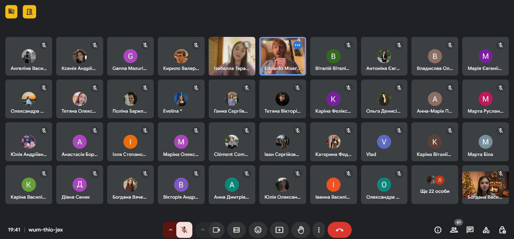Open options on Edoardo's video tile

[298, 45]
